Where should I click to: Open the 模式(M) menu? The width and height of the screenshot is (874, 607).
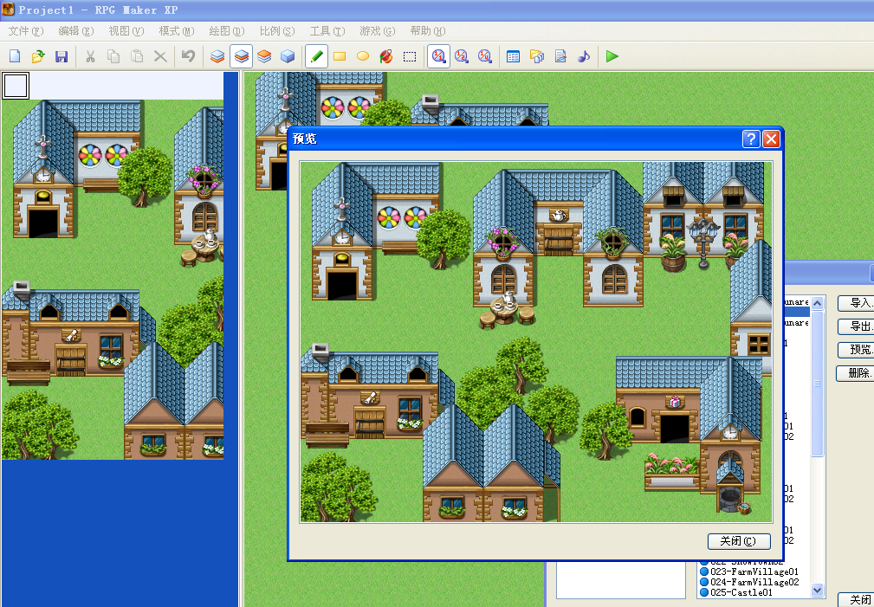point(176,31)
